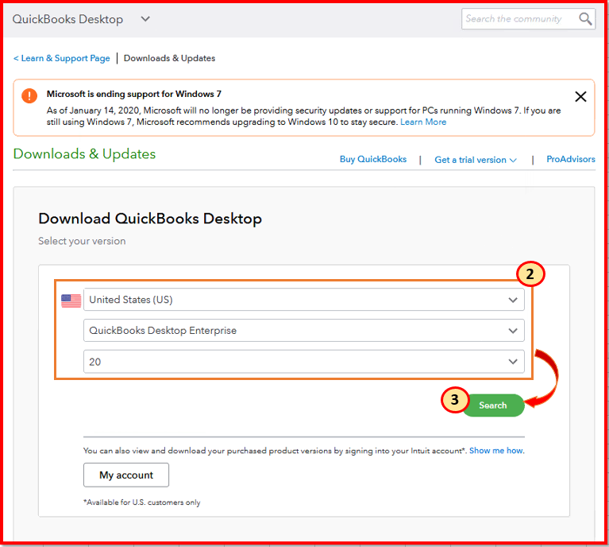Open the QuickBooks Desktop Enterprise product dropdown

pyautogui.click(x=304, y=330)
